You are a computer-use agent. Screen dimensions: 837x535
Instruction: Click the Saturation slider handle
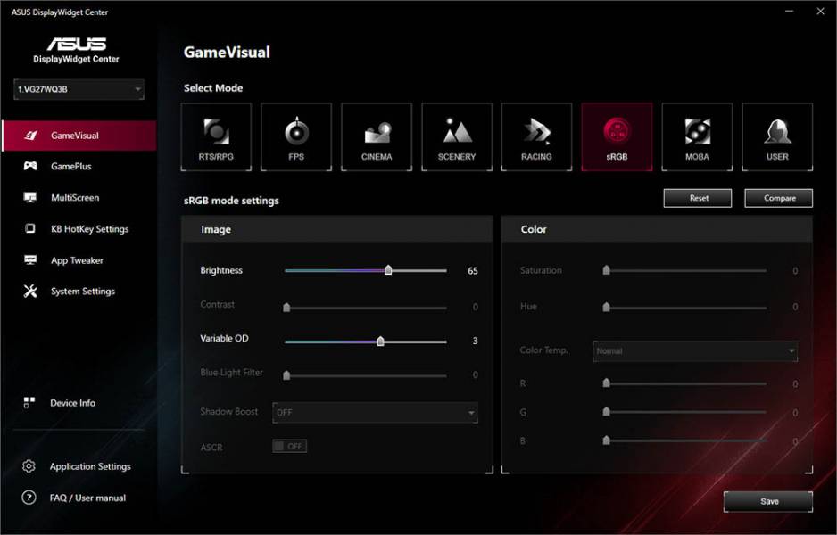pyautogui.click(x=606, y=270)
